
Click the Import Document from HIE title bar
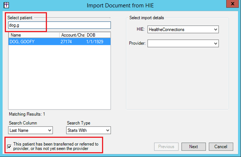120,6
